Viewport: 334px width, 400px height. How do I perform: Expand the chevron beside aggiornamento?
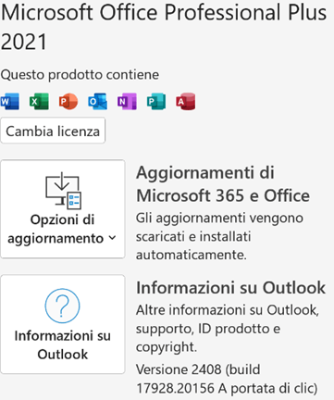[x=112, y=238]
